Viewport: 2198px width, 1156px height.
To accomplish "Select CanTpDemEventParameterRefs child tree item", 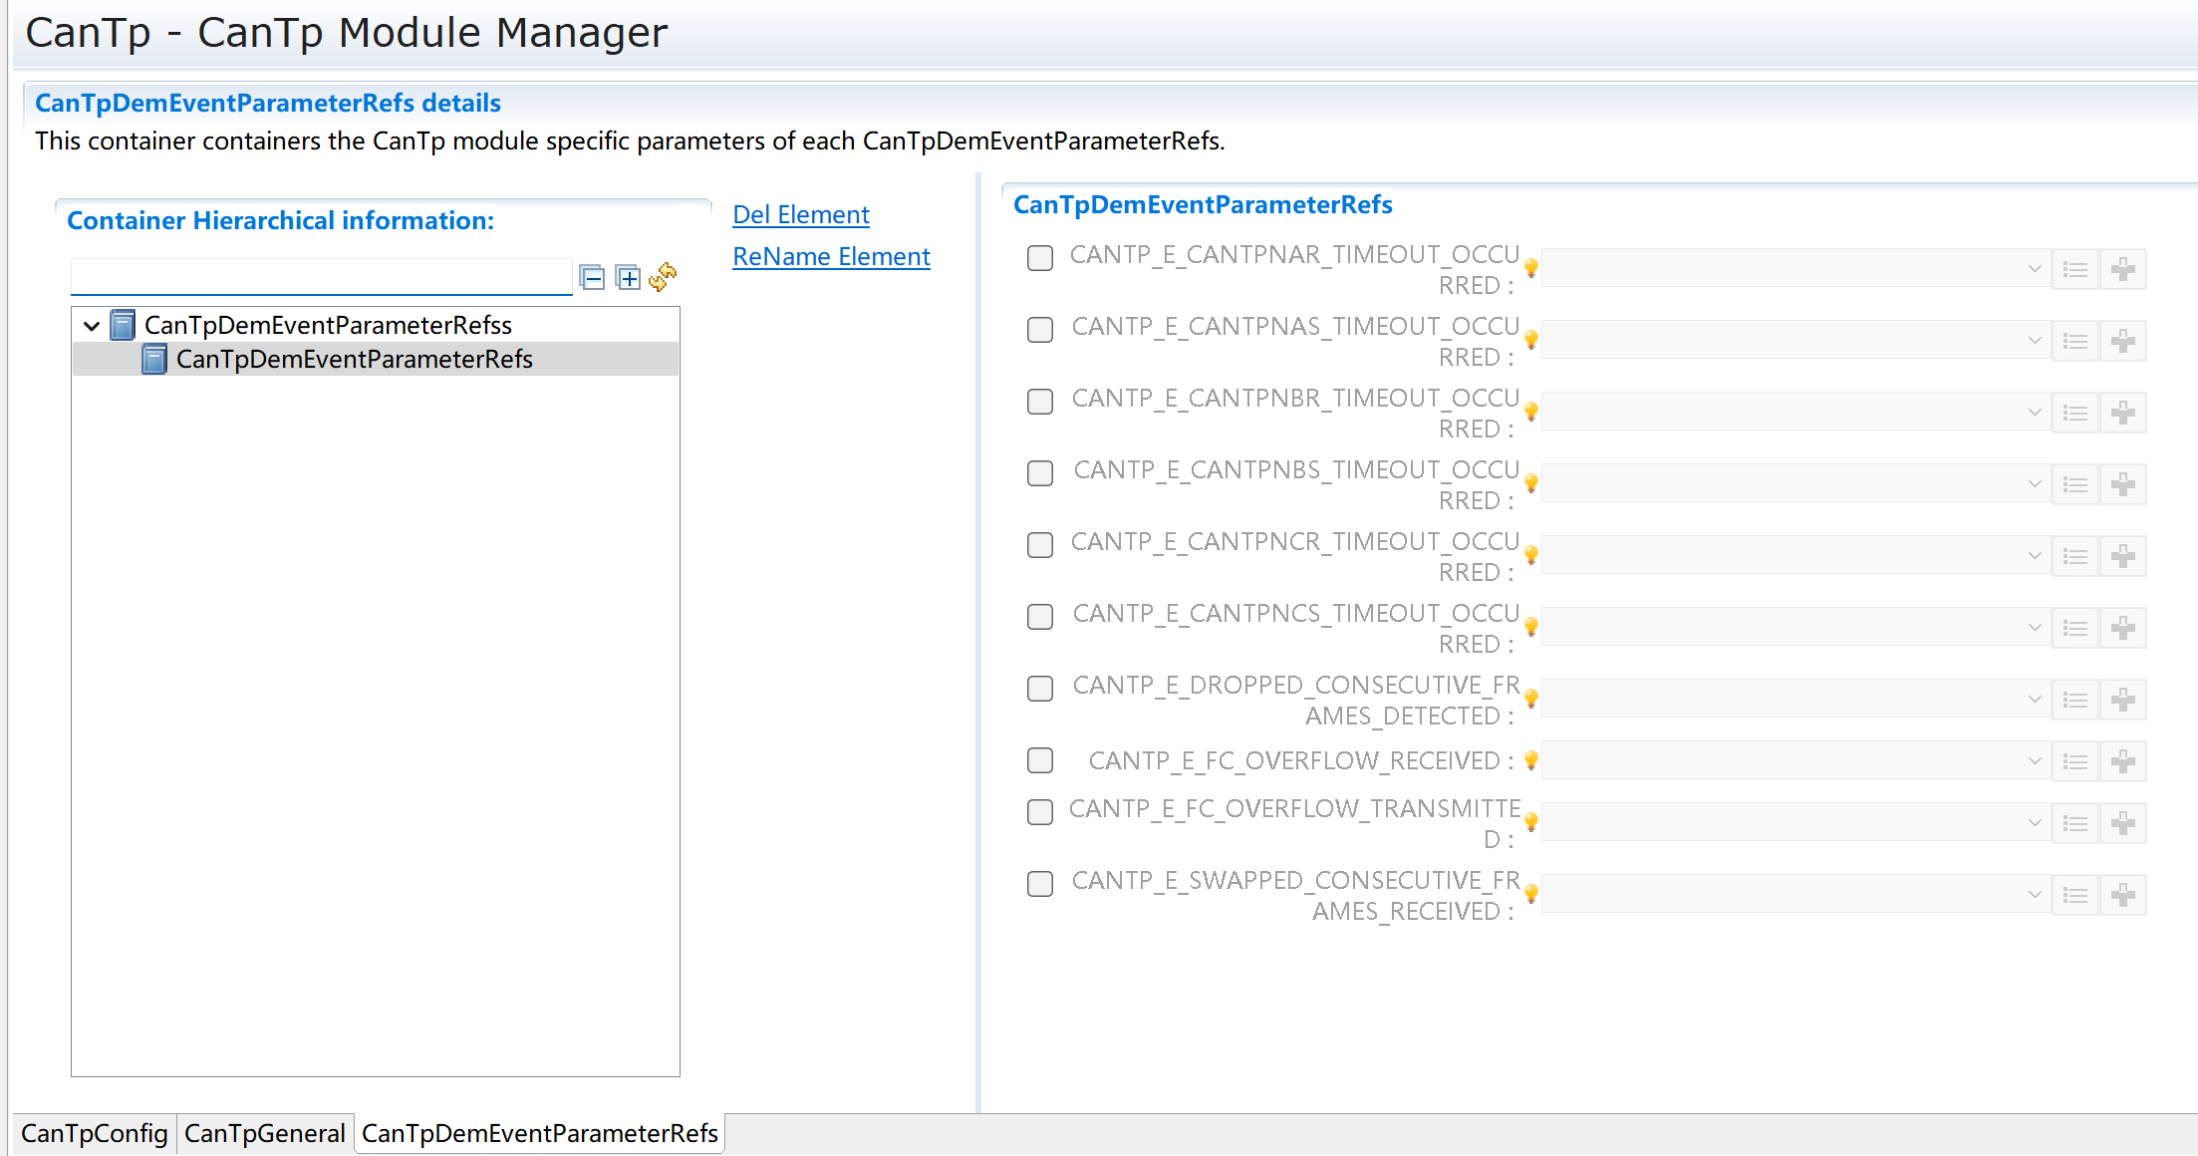I will [354, 359].
